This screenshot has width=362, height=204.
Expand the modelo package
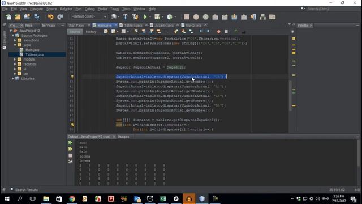coord(15,59)
